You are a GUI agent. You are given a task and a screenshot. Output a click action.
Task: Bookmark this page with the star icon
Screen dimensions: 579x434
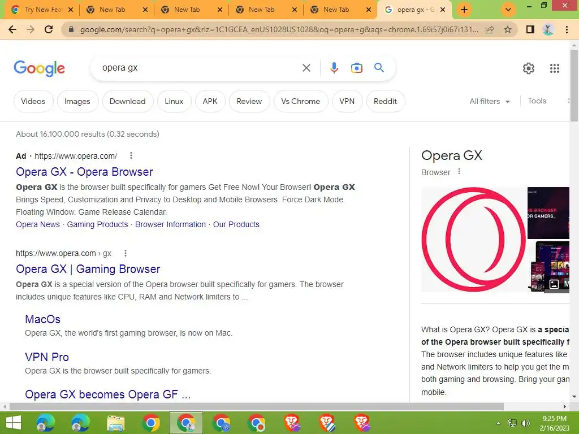(x=508, y=29)
